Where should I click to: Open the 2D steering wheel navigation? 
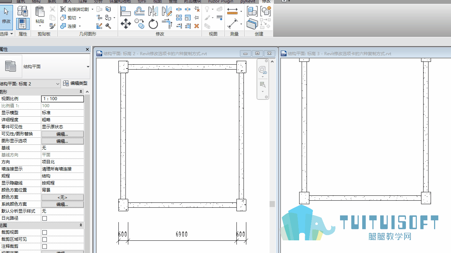262,70
